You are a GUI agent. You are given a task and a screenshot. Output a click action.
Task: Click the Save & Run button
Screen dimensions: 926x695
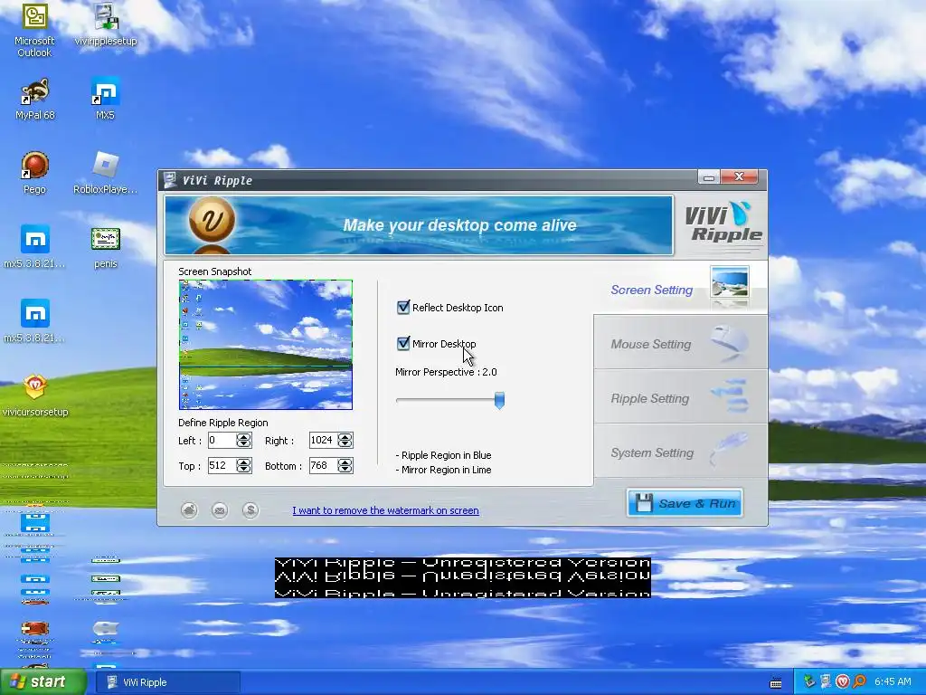coord(685,503)
